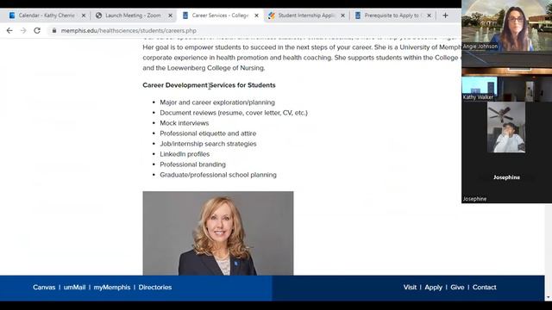Click the Career Development Services for Students heading
The height and width of the screenshot is (310, 552).
pos(209,85)
